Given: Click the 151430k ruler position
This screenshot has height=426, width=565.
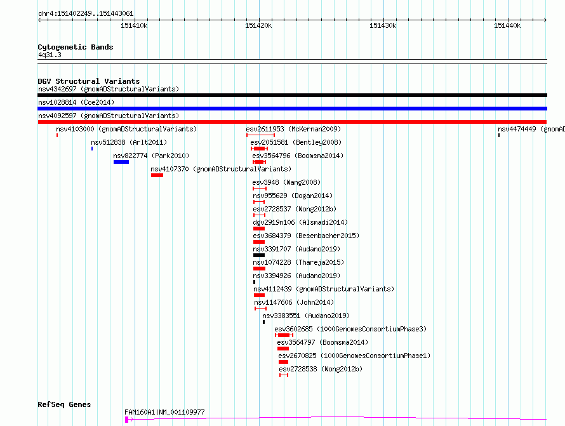Looking at the screenshot, I should click(x=383, y=25).
